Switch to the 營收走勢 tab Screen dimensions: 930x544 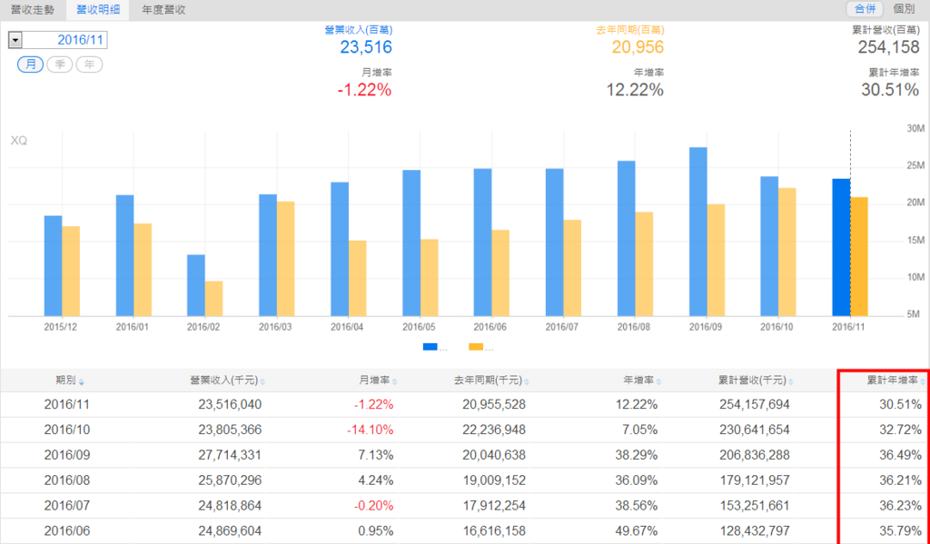coord(33,10)
